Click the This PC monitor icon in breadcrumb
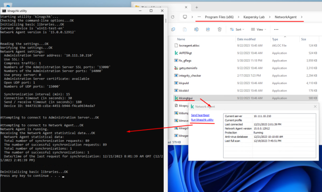 [x=185, y=17]
